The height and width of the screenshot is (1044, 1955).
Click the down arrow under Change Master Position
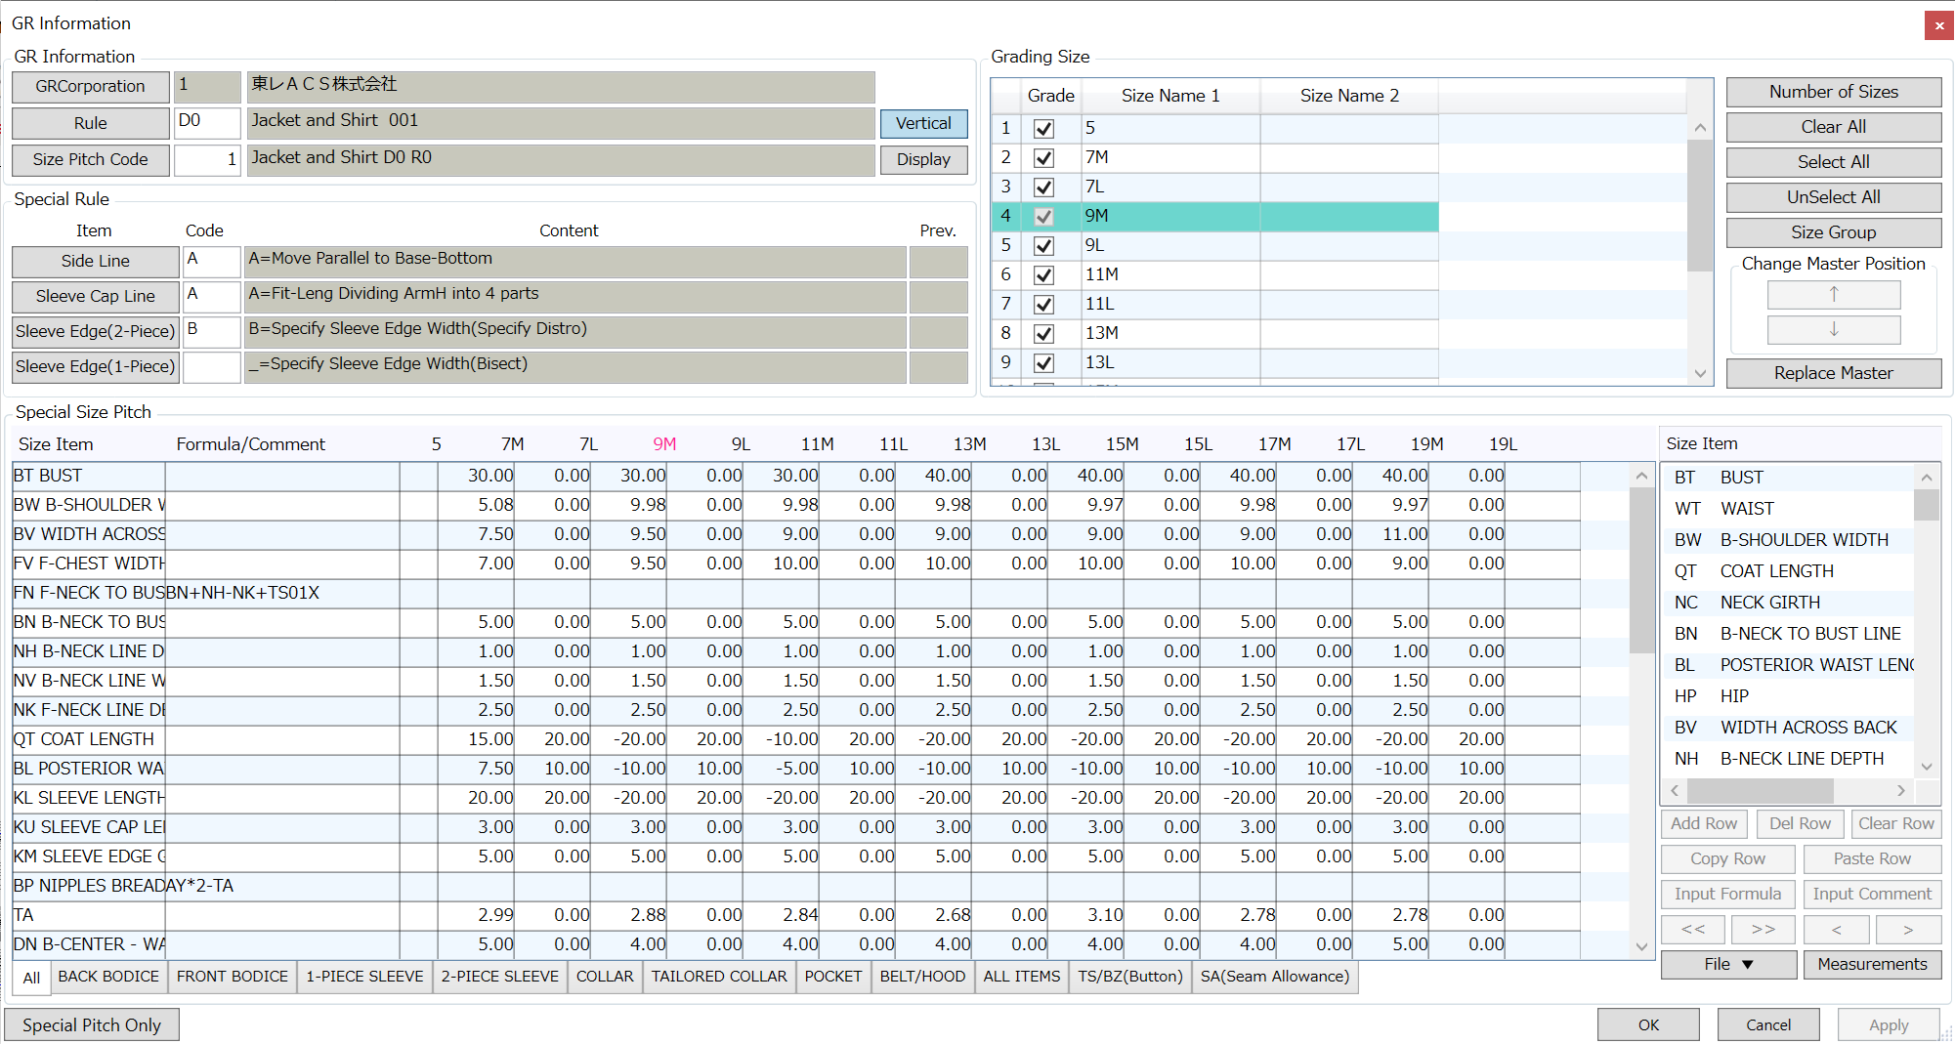point(1833,330)
